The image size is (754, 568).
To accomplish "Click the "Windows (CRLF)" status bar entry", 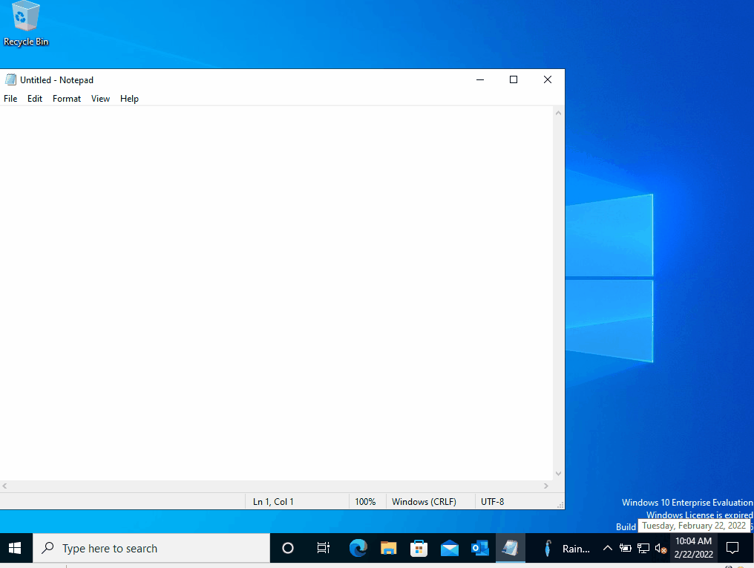I will pos(424,502).
